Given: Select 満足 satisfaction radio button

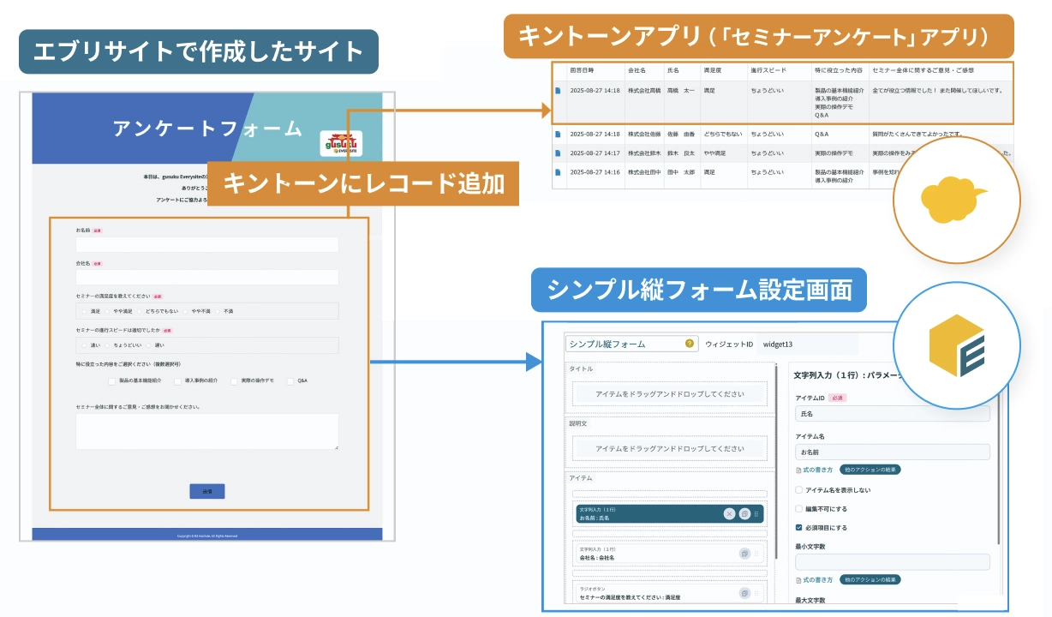Looking at the screenshot, I should [x=85, y=311].
